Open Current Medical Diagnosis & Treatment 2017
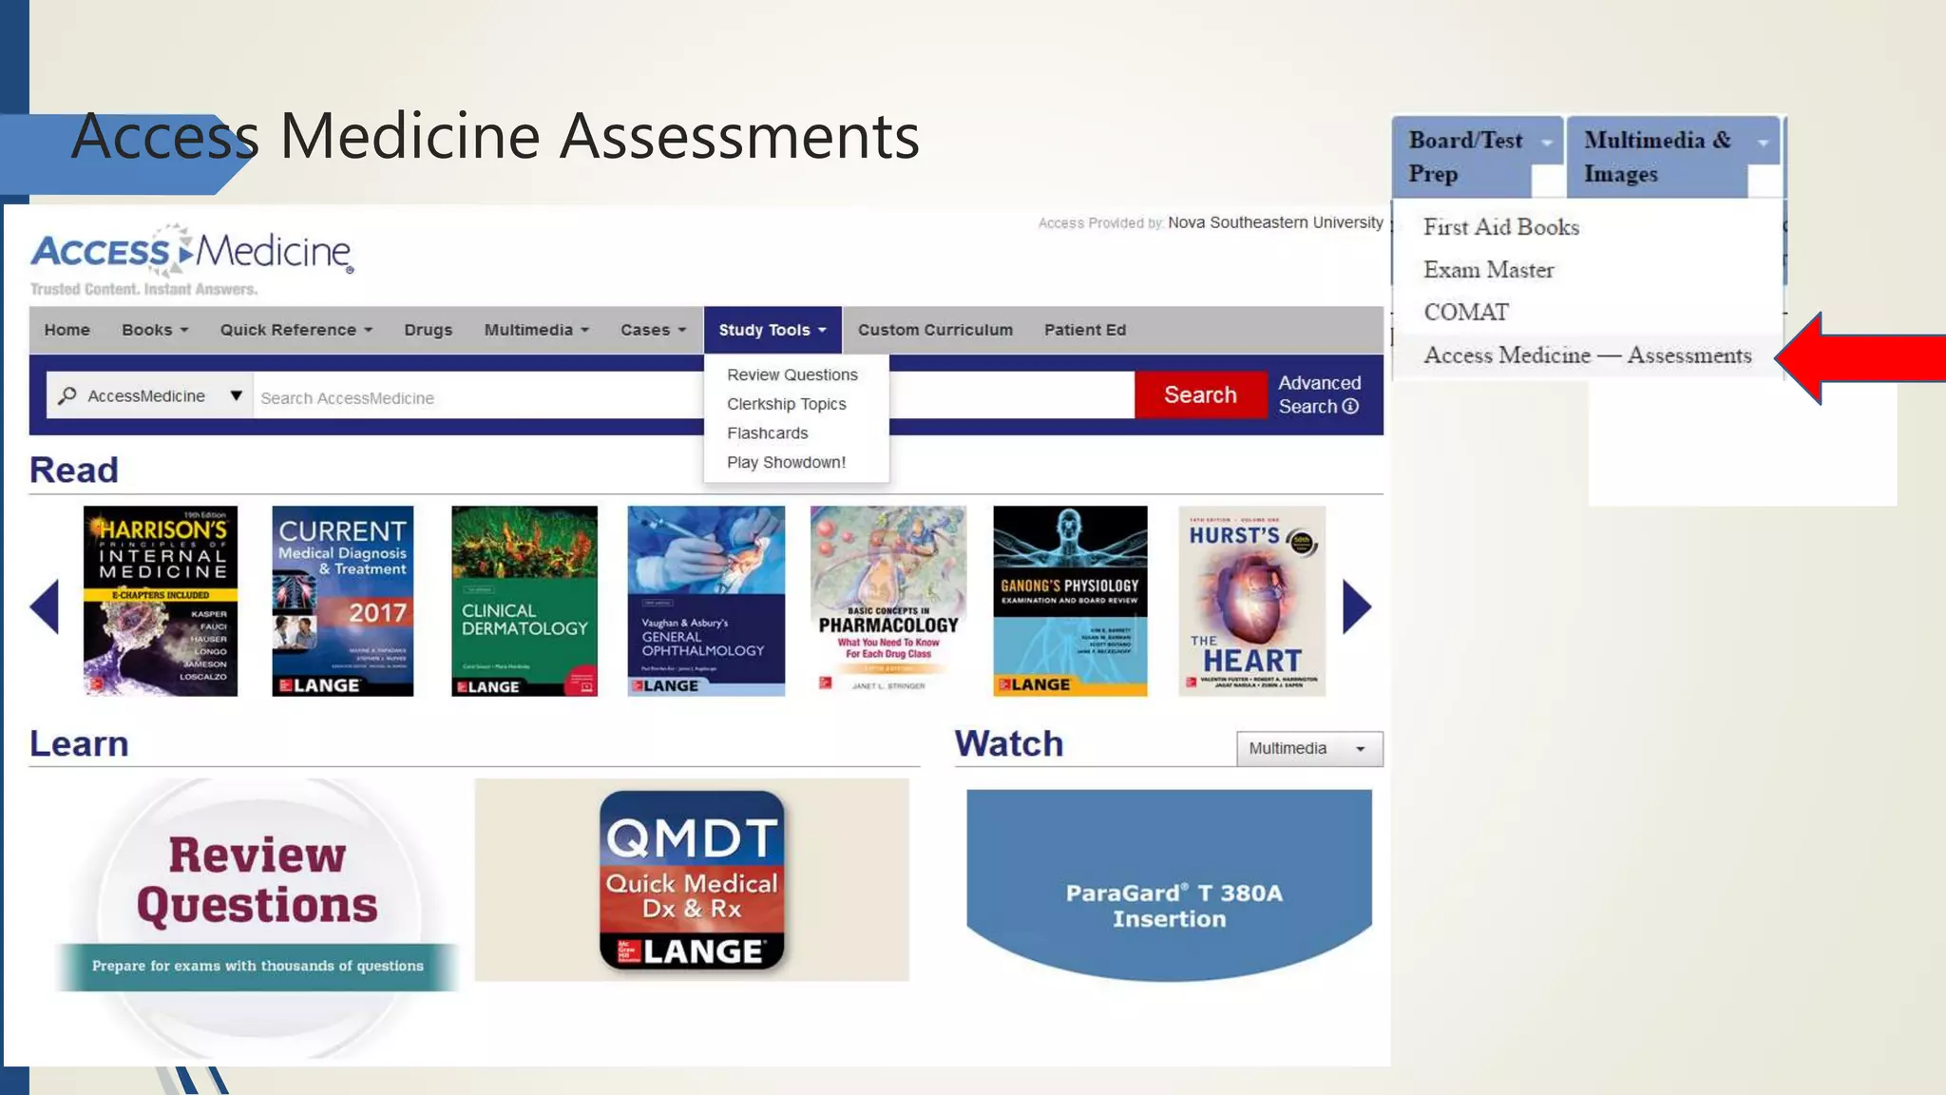This screenshot has width=1946, height=1095. point(342,601)
